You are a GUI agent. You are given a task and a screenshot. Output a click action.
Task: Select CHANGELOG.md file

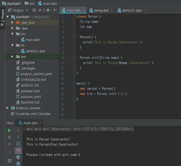tap(31, 79)
